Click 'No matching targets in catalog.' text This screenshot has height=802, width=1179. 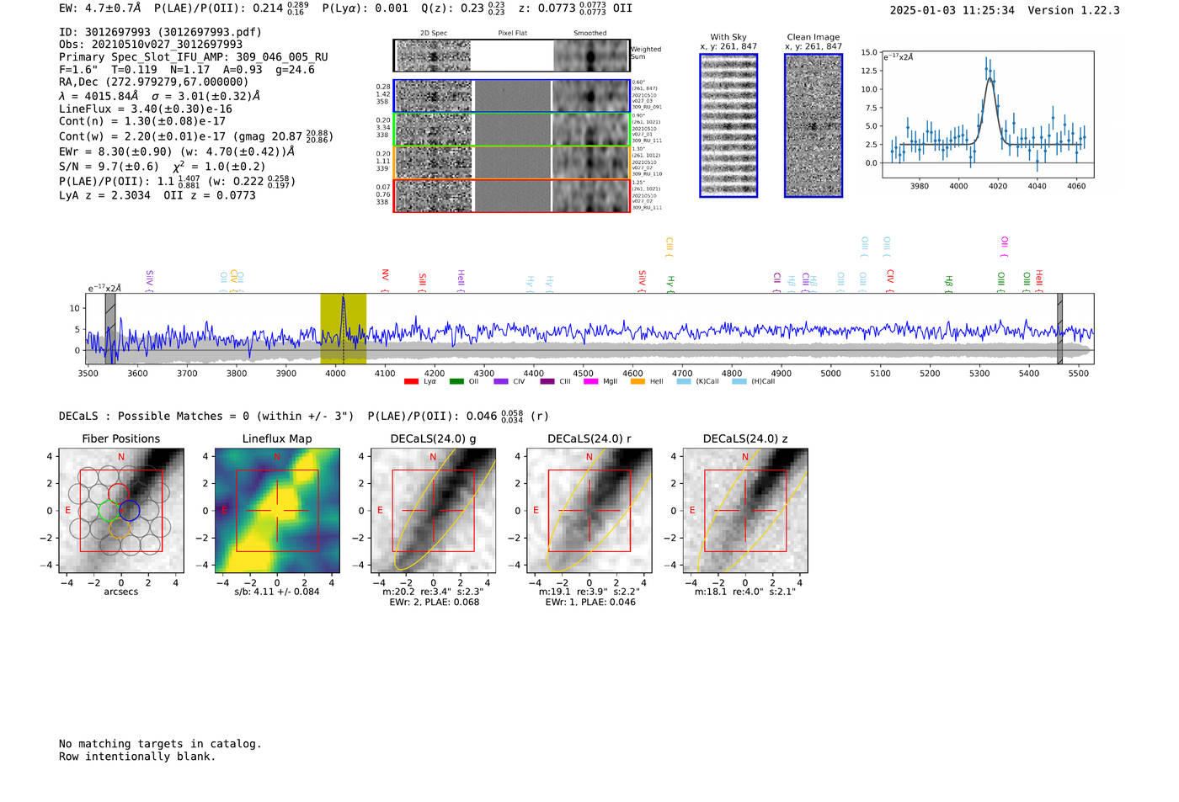tap(160, 744)
